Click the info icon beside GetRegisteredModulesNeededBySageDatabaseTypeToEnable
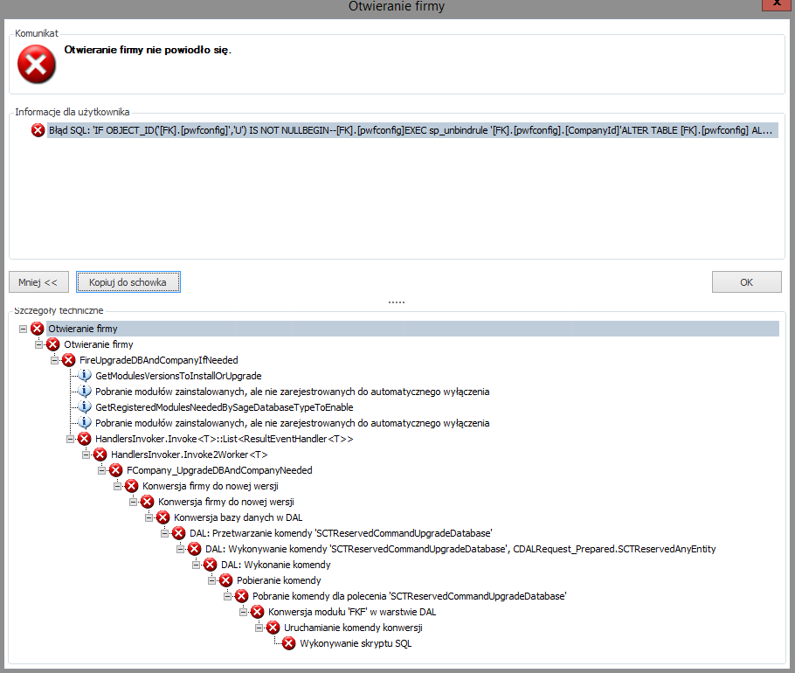The image size is (795, 673). click(x=85, y=407)
